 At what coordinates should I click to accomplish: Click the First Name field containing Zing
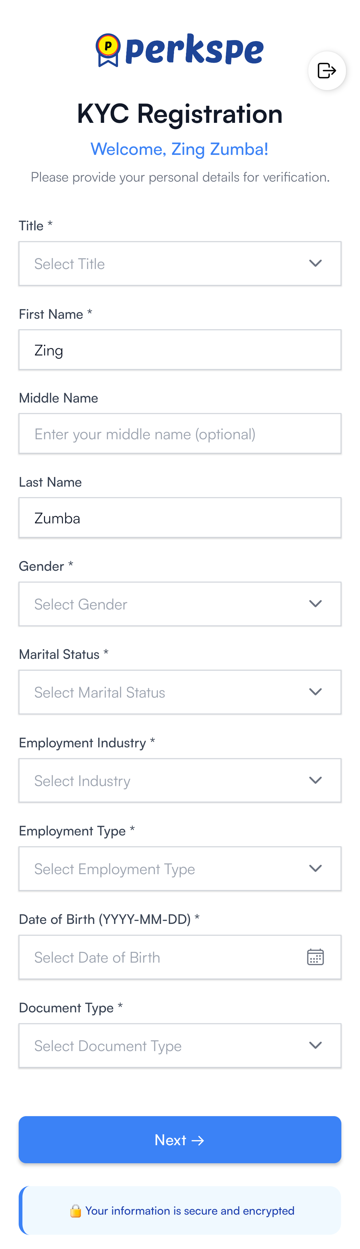tap(180, 350)
